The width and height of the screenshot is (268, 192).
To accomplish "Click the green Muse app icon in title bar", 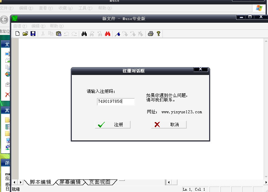I will coord(15,18).
